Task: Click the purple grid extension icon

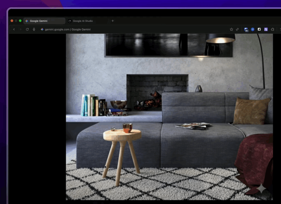Action: [x=266, y=29]
